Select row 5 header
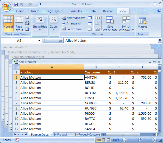Image resolution: width=163 pixels, height=143 pixels. click(16, 93)
